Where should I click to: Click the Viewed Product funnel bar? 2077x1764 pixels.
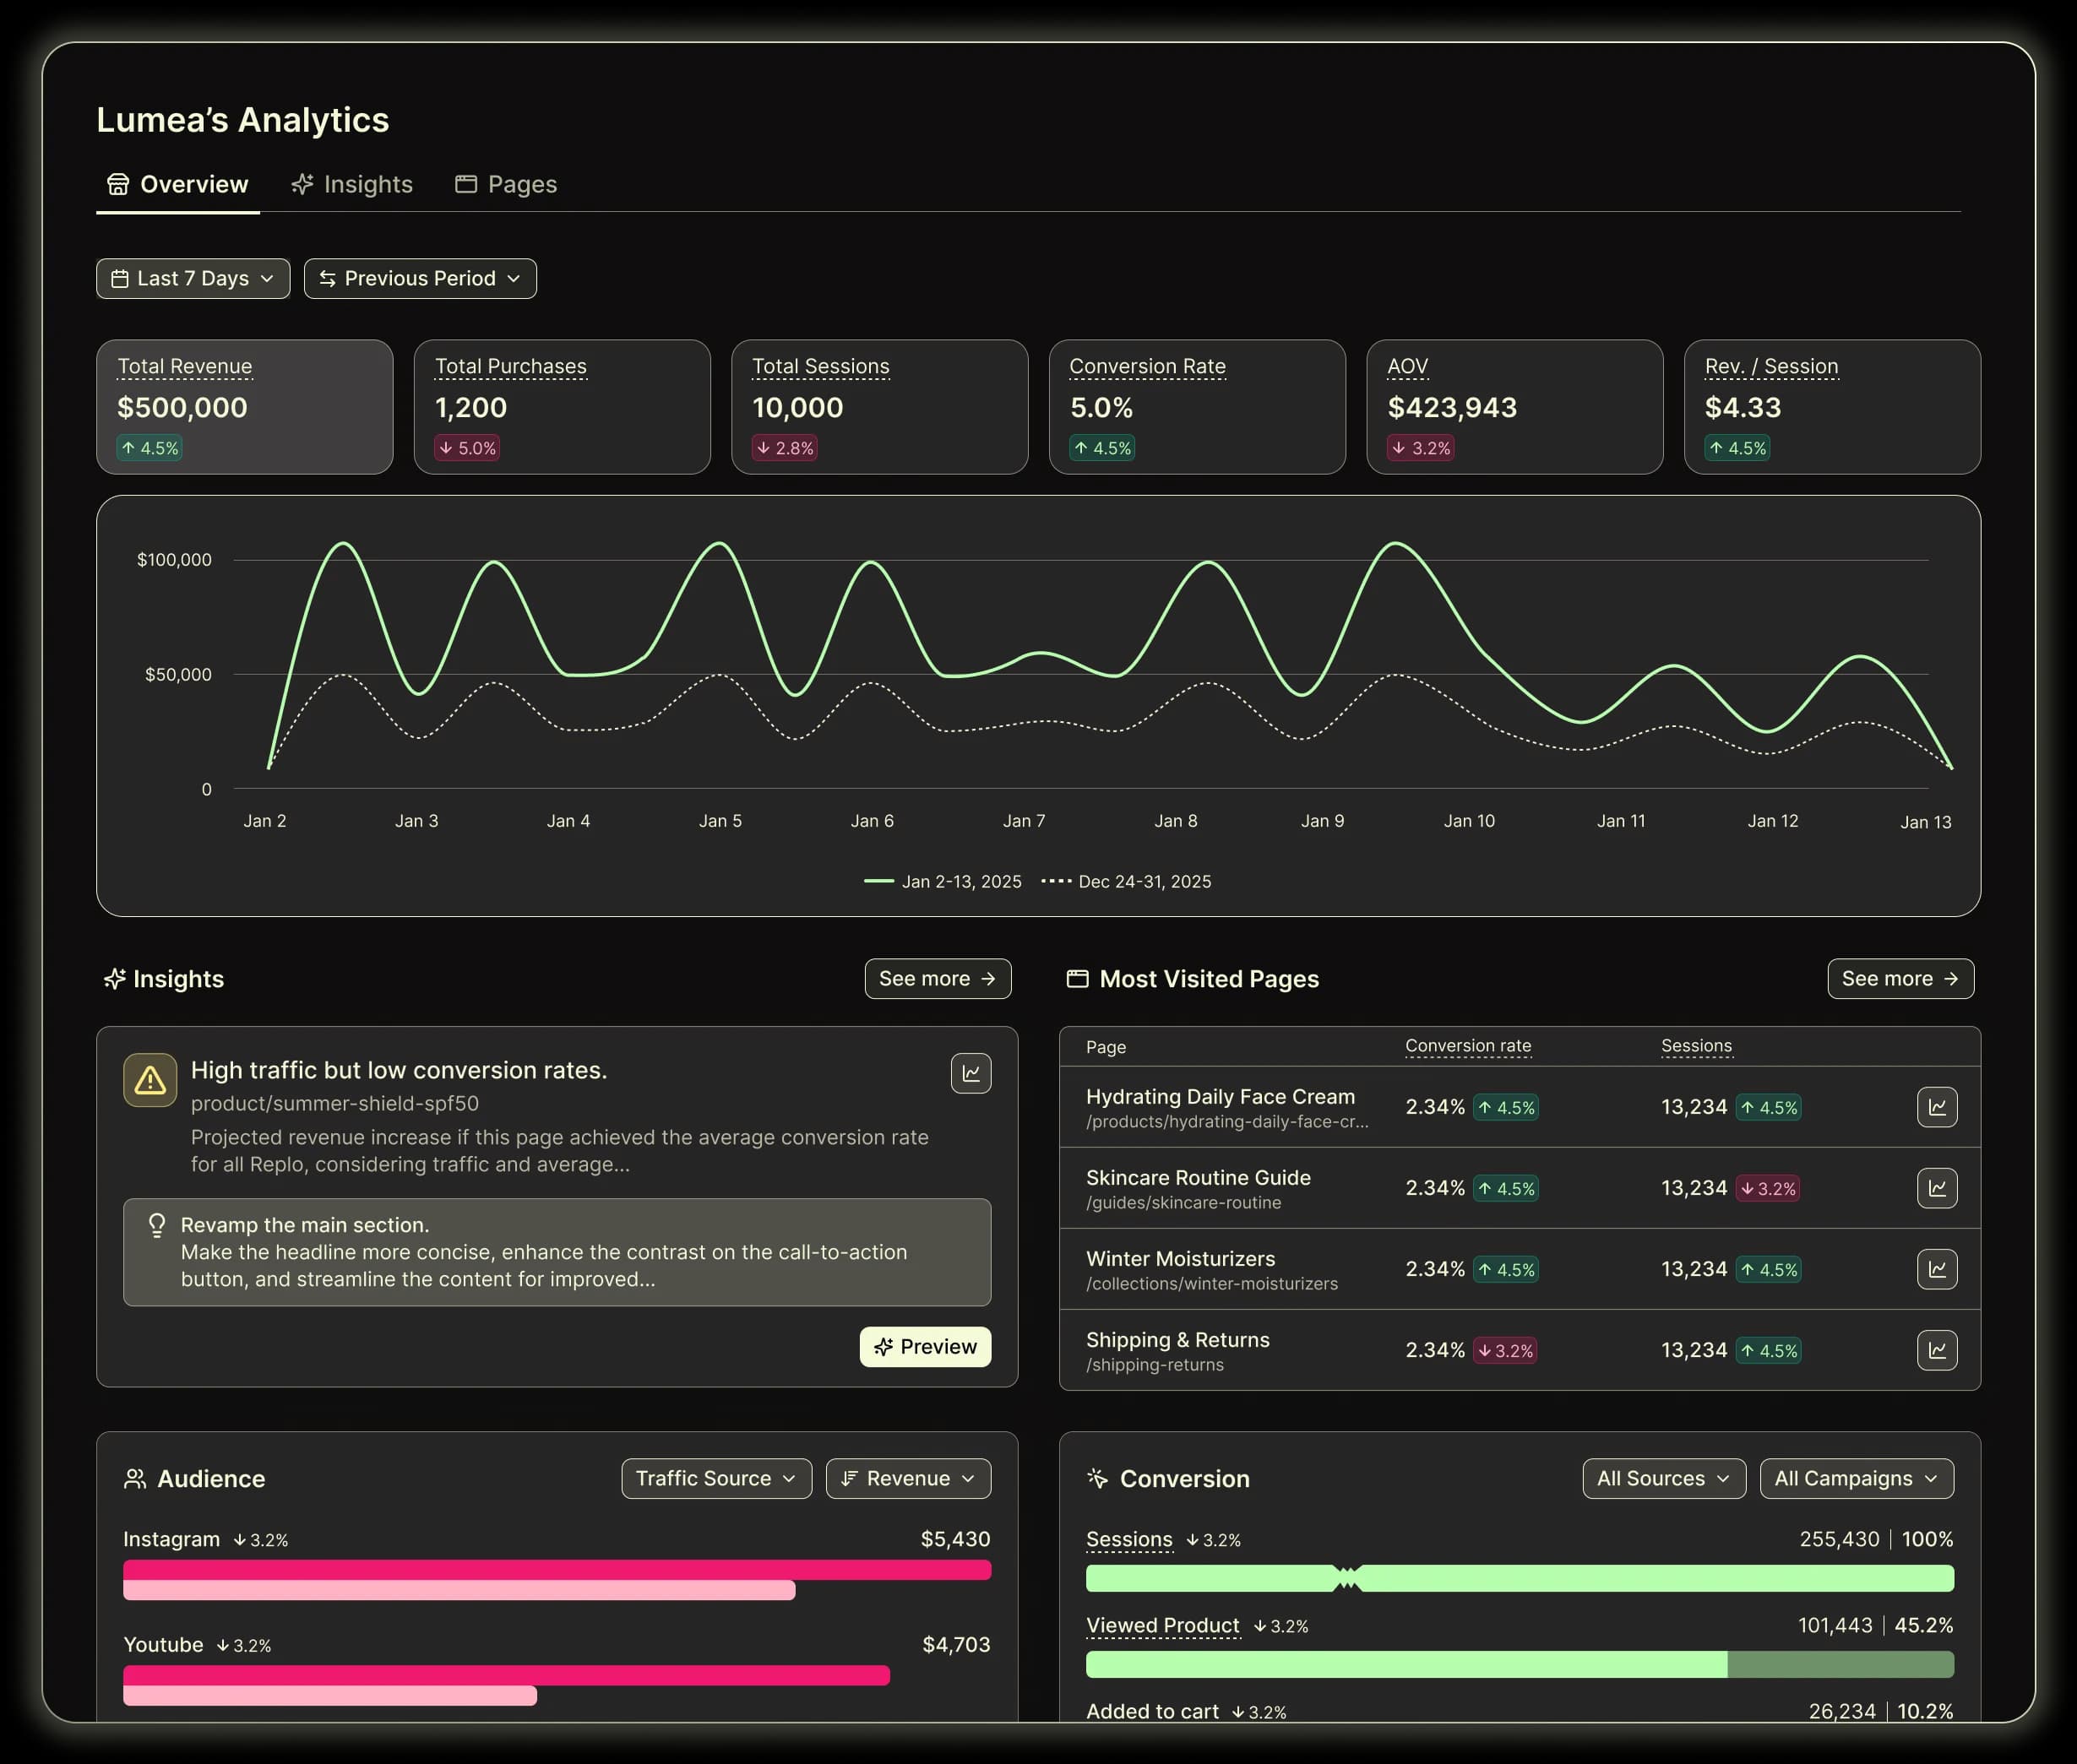click(x=1520, y=1665)
